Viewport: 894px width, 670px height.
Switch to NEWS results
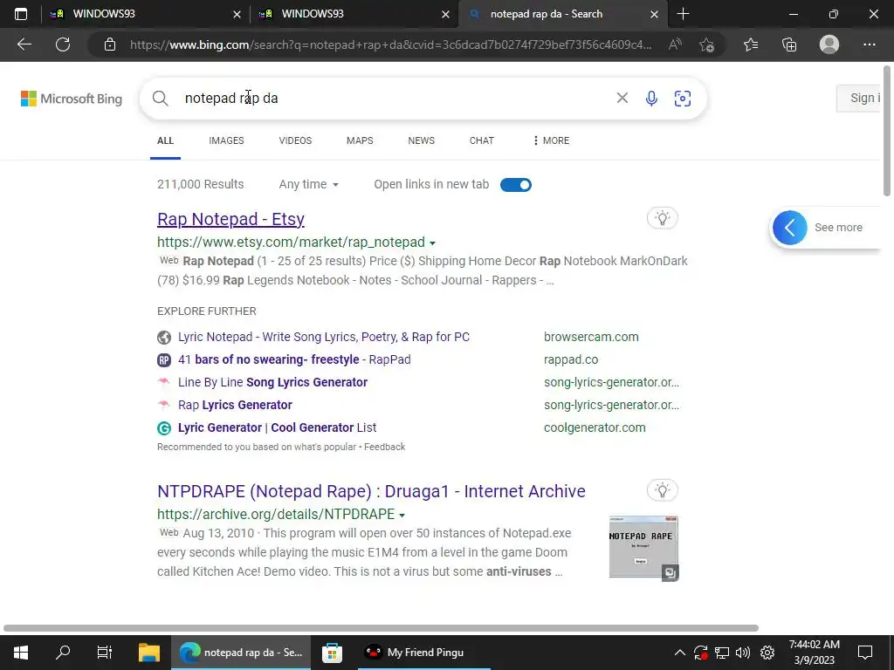pos(422,140)
